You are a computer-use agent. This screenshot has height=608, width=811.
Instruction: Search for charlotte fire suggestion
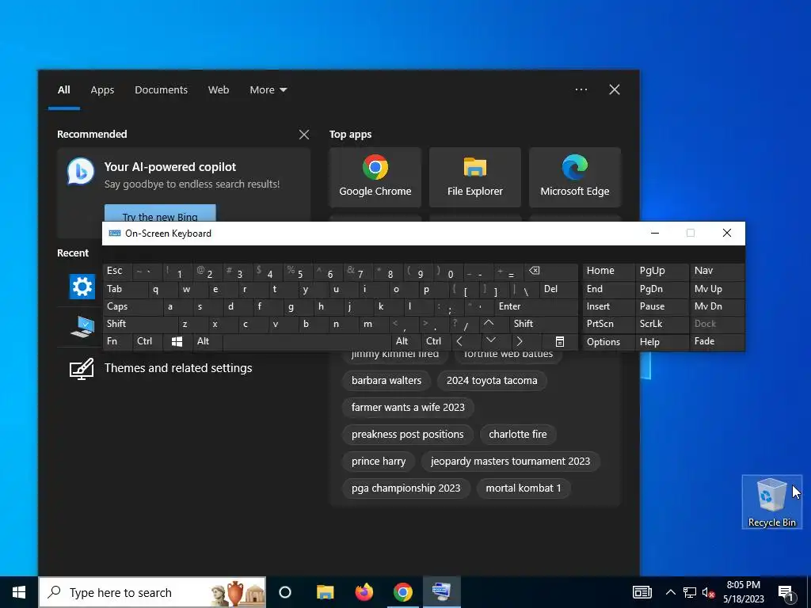pyautogui.click(x=518, y=435)
